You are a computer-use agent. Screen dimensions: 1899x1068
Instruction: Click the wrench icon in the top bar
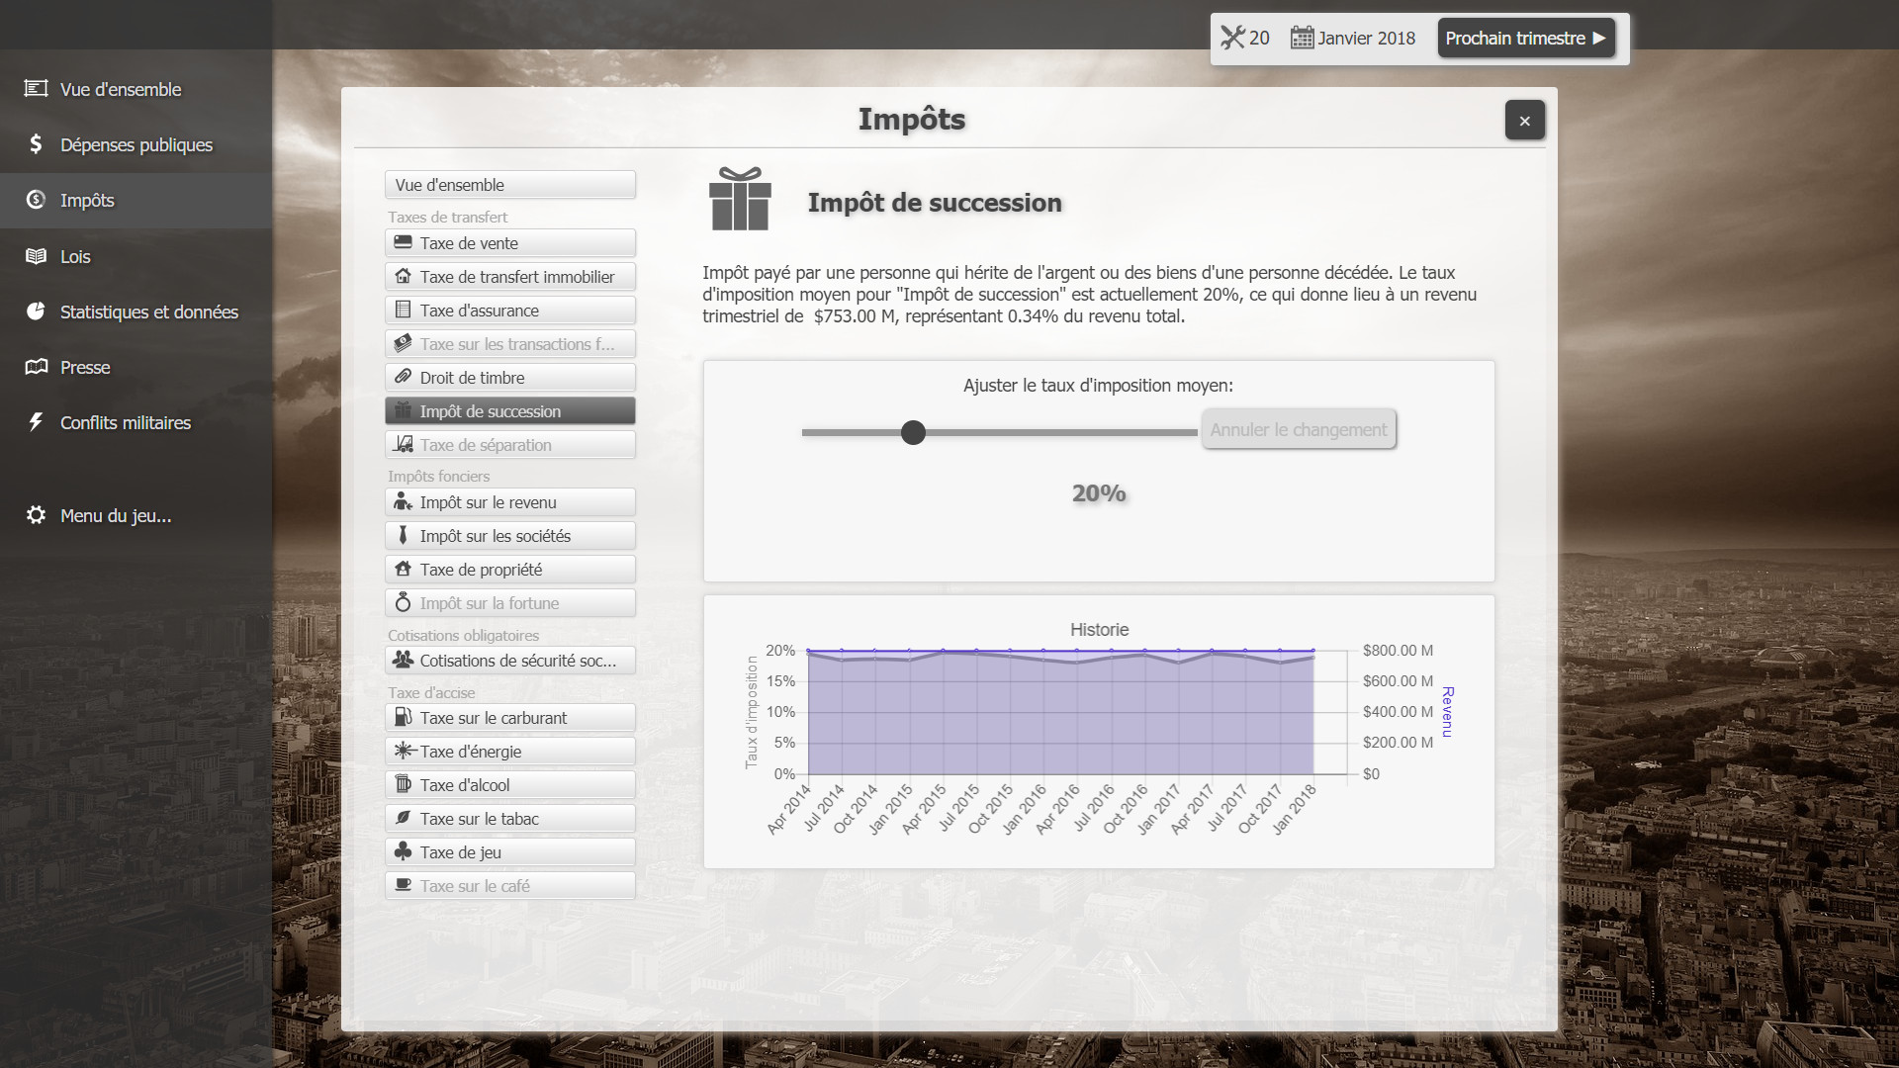click(1232, 38)
